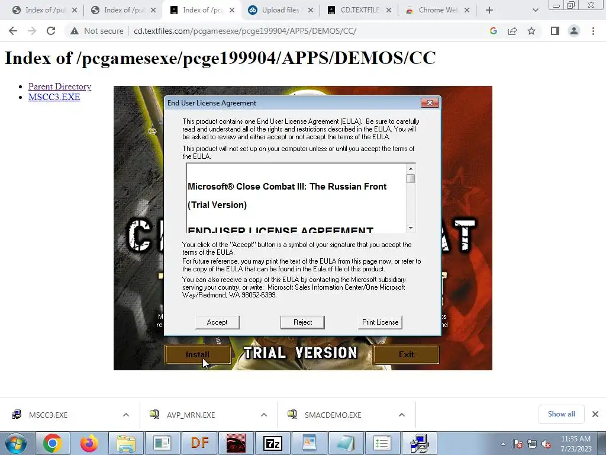Open the document editor icon in taskbar

pyautogui.click(x=309, y=443)
